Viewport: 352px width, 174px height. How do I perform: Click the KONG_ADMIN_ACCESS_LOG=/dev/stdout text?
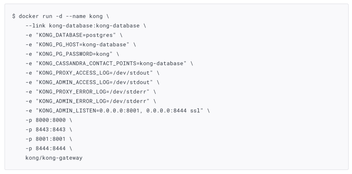click(94, 83)
